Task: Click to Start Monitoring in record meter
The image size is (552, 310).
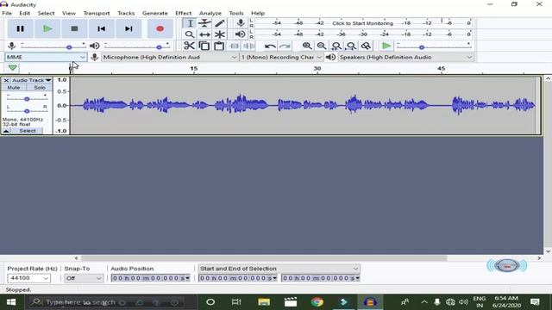Action: pyautogui.click(x=362, y=23)
